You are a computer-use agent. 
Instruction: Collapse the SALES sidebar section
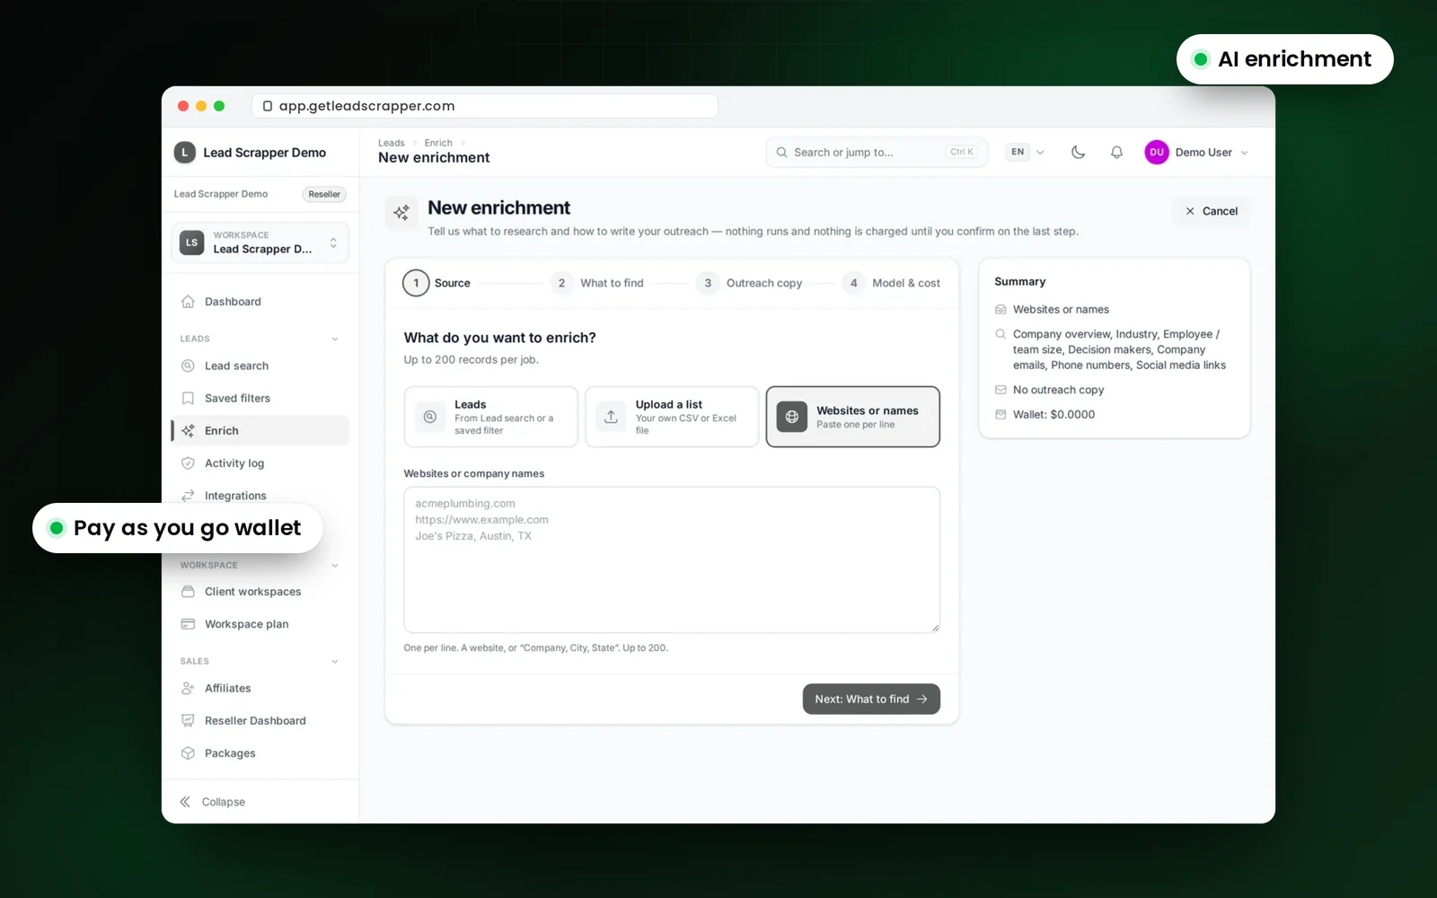point(335,662)
